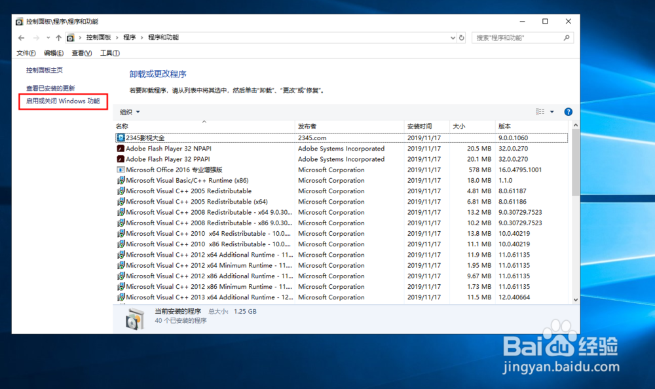Click the address bar control panel icon

[x=71, y=37]
